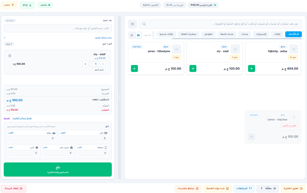Set max amount for bank transfer
Image resolution: width=307 pixels, height=193 pixels.
coord(45,147)
